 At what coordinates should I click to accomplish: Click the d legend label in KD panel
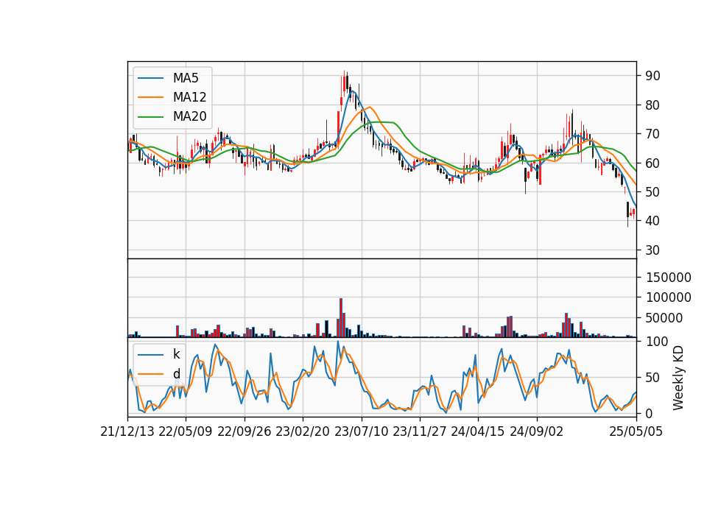coord(176,374)
